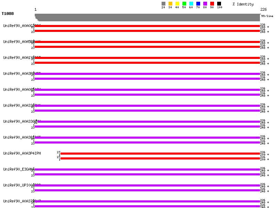Click the gray 20% identity swatch
278x208 pixels.
point(163,4)
